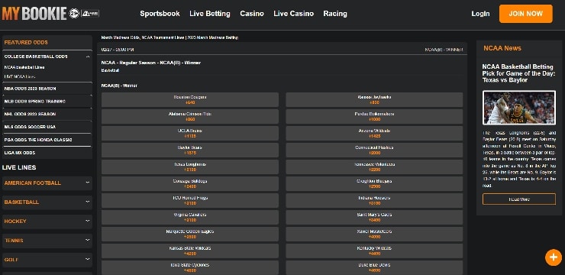
Task: Open NBA Odds 2023 Season
Action: coord(47,89)
